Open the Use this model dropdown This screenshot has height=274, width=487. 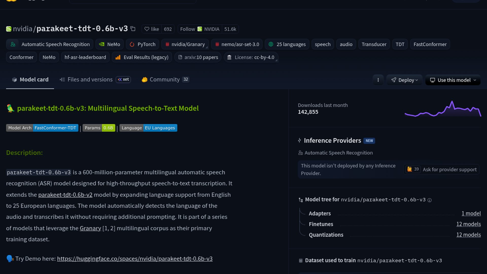coord(453,80)
